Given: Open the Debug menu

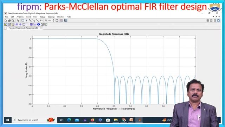Looking at the screenshot, I should 42,17.
